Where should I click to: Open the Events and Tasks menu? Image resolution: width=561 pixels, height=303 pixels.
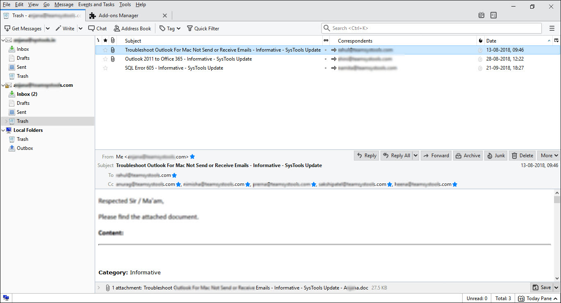(96, 5)
